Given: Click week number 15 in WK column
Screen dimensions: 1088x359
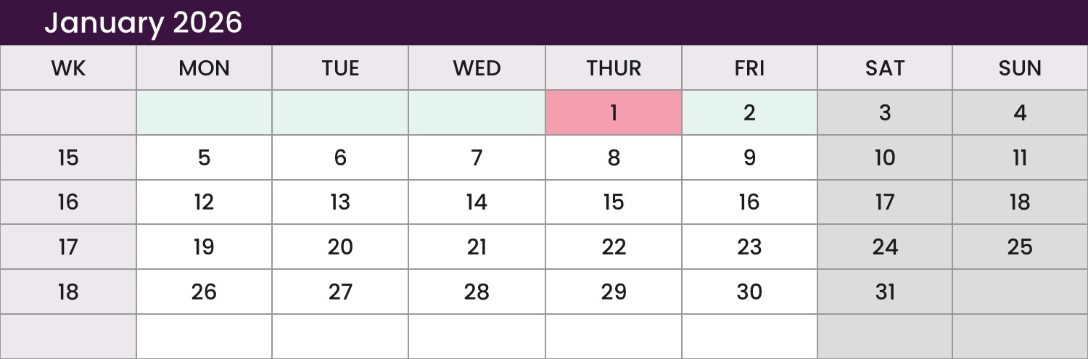Looking at the screenshot, I should [x=68, y=157].
